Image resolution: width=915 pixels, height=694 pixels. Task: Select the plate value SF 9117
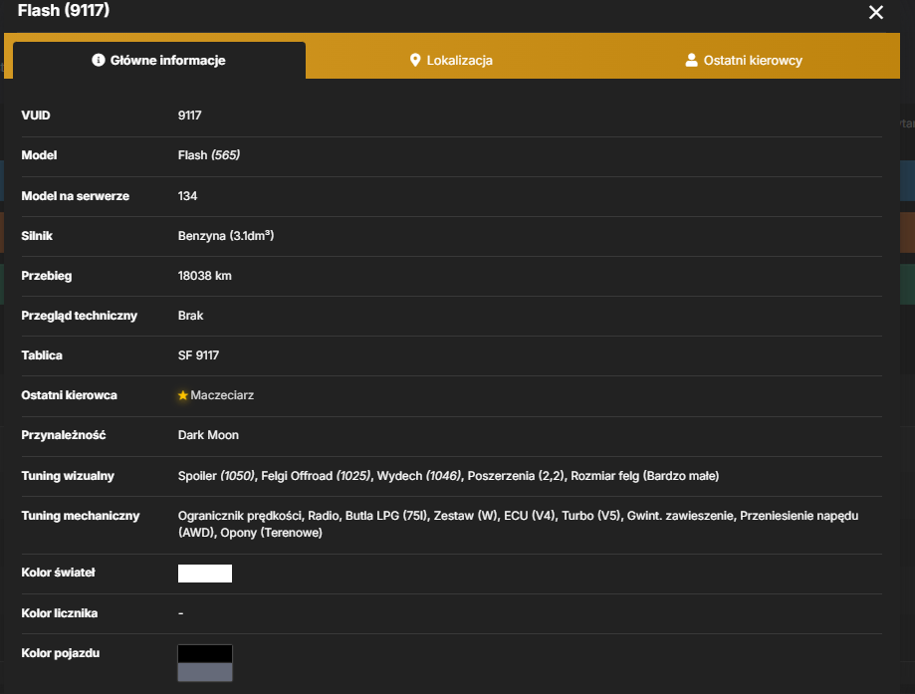[198, 354]
